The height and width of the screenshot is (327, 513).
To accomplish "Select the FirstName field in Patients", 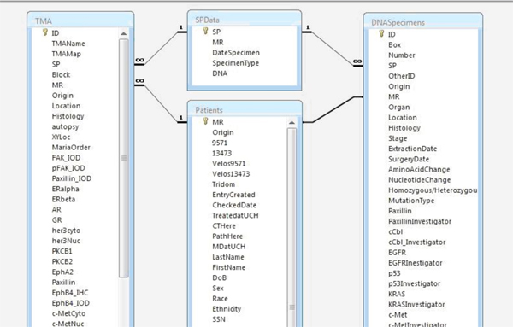I will [228, 268].
